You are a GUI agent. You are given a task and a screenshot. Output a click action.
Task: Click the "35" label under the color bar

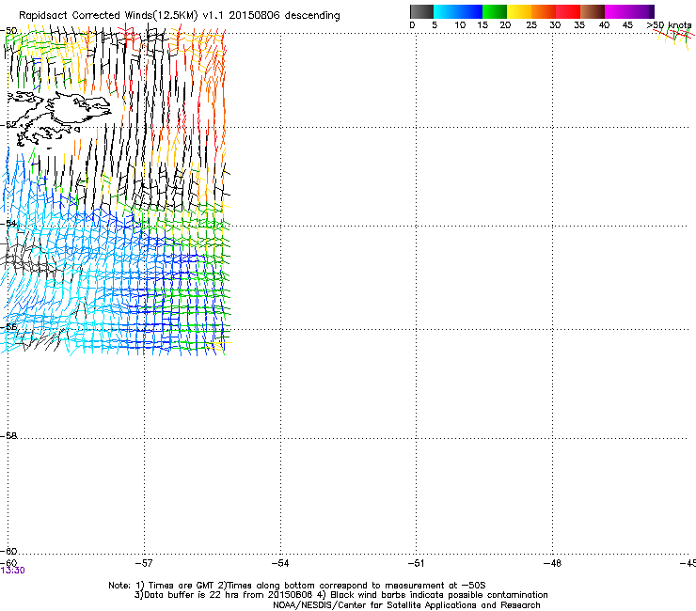tap(579, 25)
